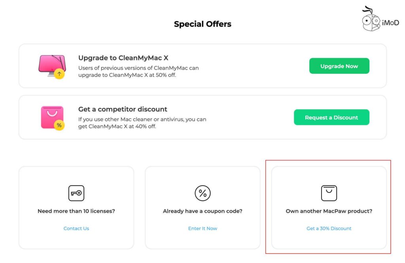Click the yellow percent badge on shopping bag
Screen dimensions: 405x263
pyautogui.click(x=59, y=125)
